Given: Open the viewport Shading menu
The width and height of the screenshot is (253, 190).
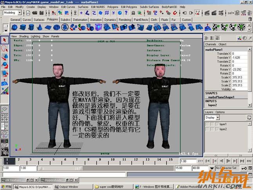Looking at the screenshot, I should tap(24, 36).
